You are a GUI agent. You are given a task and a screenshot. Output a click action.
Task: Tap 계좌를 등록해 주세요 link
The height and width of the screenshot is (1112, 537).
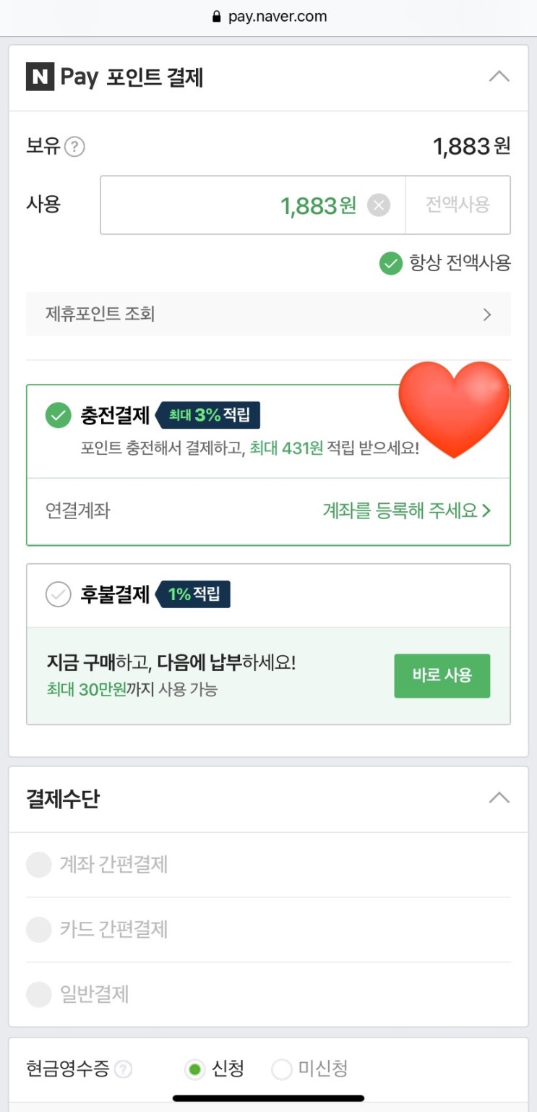click(406, 511)
